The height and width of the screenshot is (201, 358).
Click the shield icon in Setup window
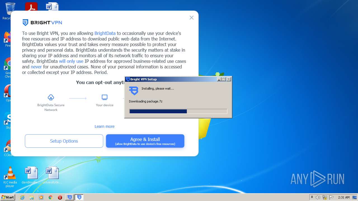click(x=134, y=91)
